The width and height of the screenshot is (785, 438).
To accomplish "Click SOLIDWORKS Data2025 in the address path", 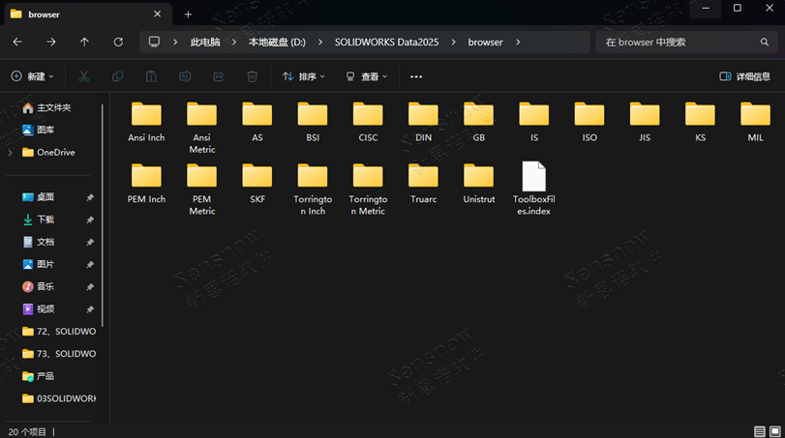I will [384, 43].
